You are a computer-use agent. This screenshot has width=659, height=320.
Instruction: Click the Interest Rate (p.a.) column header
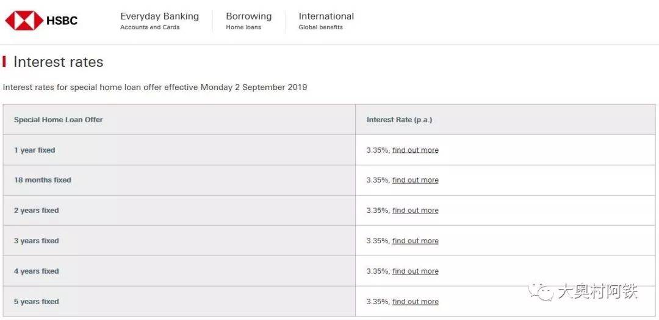(x=399, y=120)
